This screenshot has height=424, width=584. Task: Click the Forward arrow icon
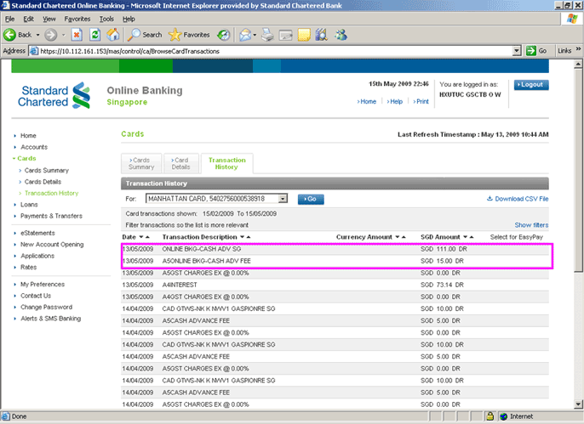pyautogui.click(x=51, y=35)
